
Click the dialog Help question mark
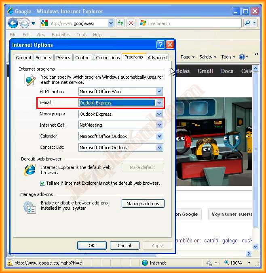[160, 45]
